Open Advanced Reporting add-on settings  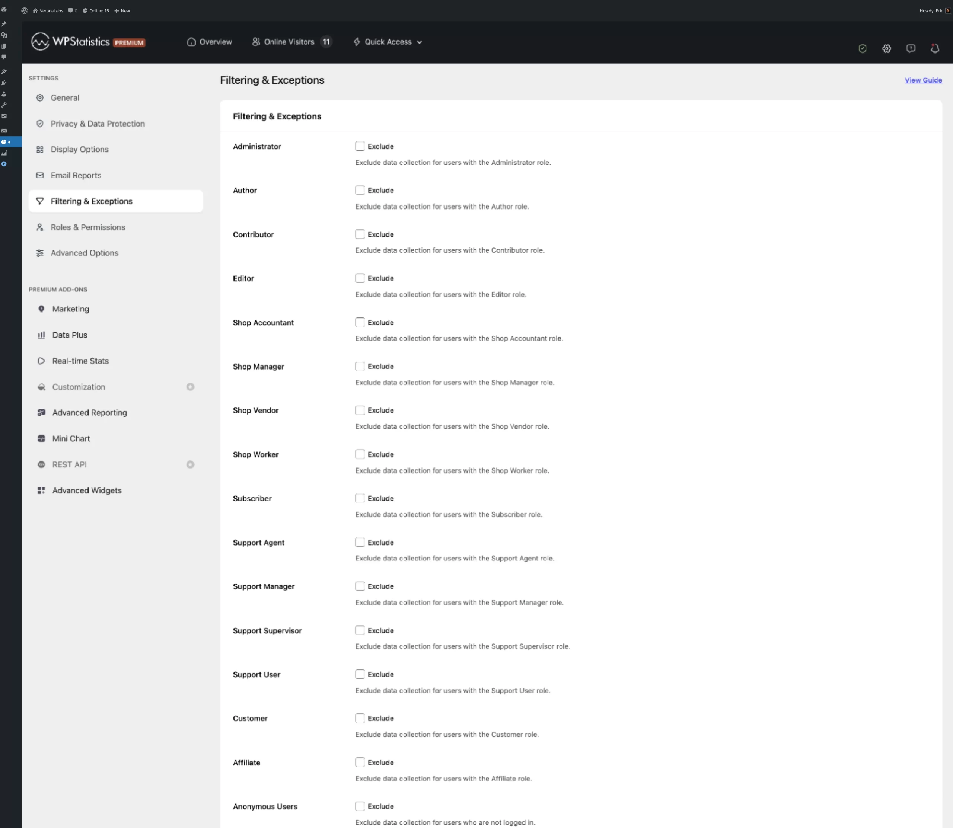(x=115, y=413)
